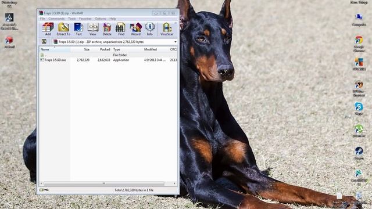Open the Help menu
This screenshot has height=209, width=372.
click(x=113, y=19)
